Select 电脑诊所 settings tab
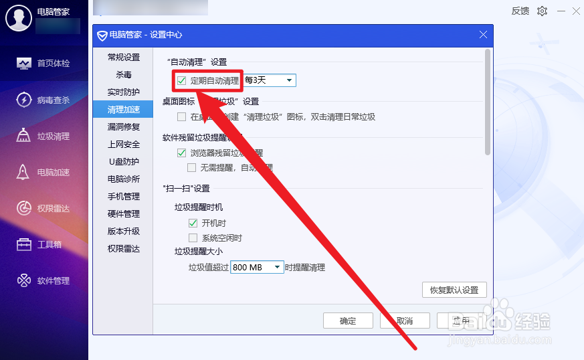Screen dimensions: 584x360 click(123, 179)
